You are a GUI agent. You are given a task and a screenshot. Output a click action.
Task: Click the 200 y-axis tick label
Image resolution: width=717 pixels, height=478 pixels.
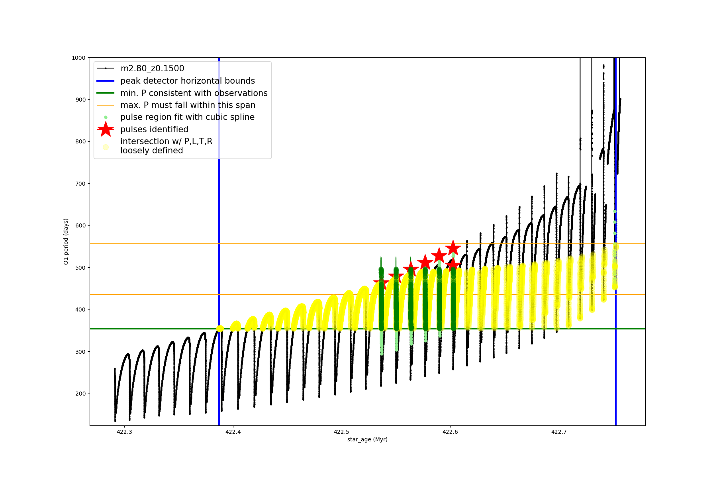pyautogui.click(x=80, y=394)
